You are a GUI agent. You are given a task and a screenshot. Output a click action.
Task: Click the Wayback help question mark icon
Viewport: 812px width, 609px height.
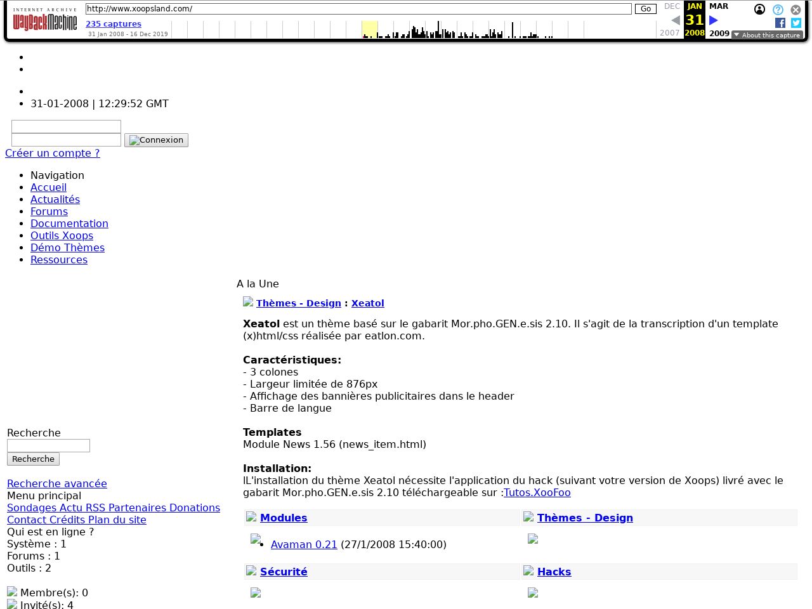pos(778,10)
